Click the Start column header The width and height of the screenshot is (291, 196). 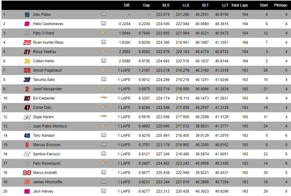pyautogui.click(x=264, y=5)
